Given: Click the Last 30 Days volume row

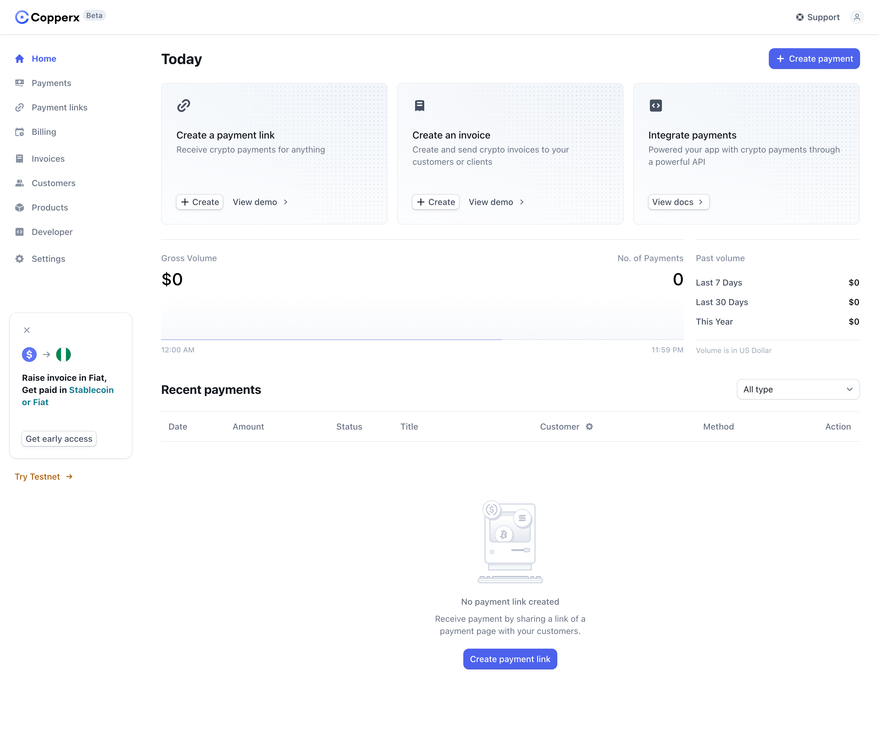Looking at the screenshot, I should [x=777, y=302].
